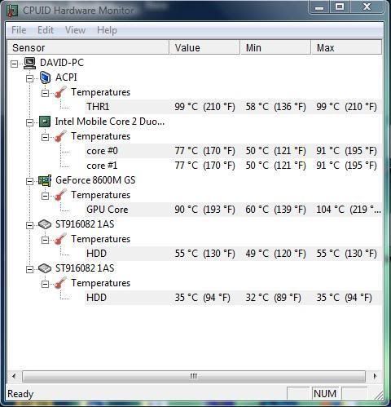Click GPU Core min value 60 °C (139 °F)
The width and height of the screenshot is (391, 407).
point(275,210)
